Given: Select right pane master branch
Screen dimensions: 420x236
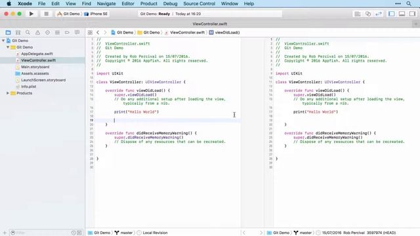Looking at the screenshot, I should [303, 233].
